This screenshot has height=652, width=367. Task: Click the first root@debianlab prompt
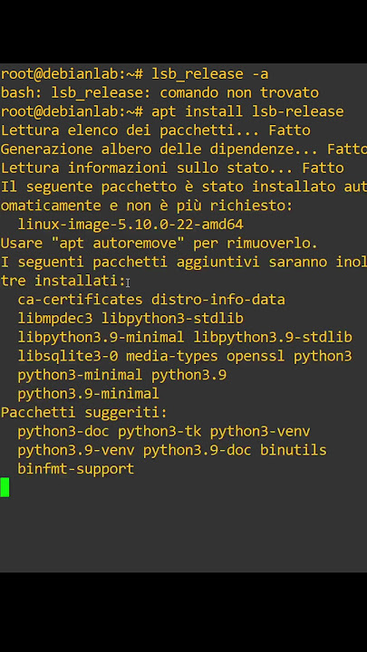coord(72,74)
